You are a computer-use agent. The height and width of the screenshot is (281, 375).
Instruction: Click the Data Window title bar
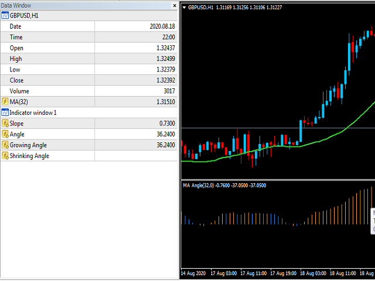[82, 5]
